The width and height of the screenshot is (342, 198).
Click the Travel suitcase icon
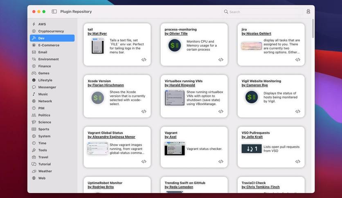[x=34, y=157]
